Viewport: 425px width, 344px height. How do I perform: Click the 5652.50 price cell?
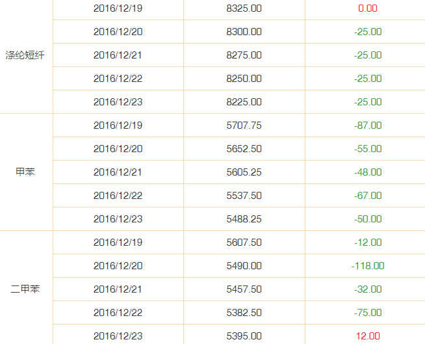pos(244,149)
